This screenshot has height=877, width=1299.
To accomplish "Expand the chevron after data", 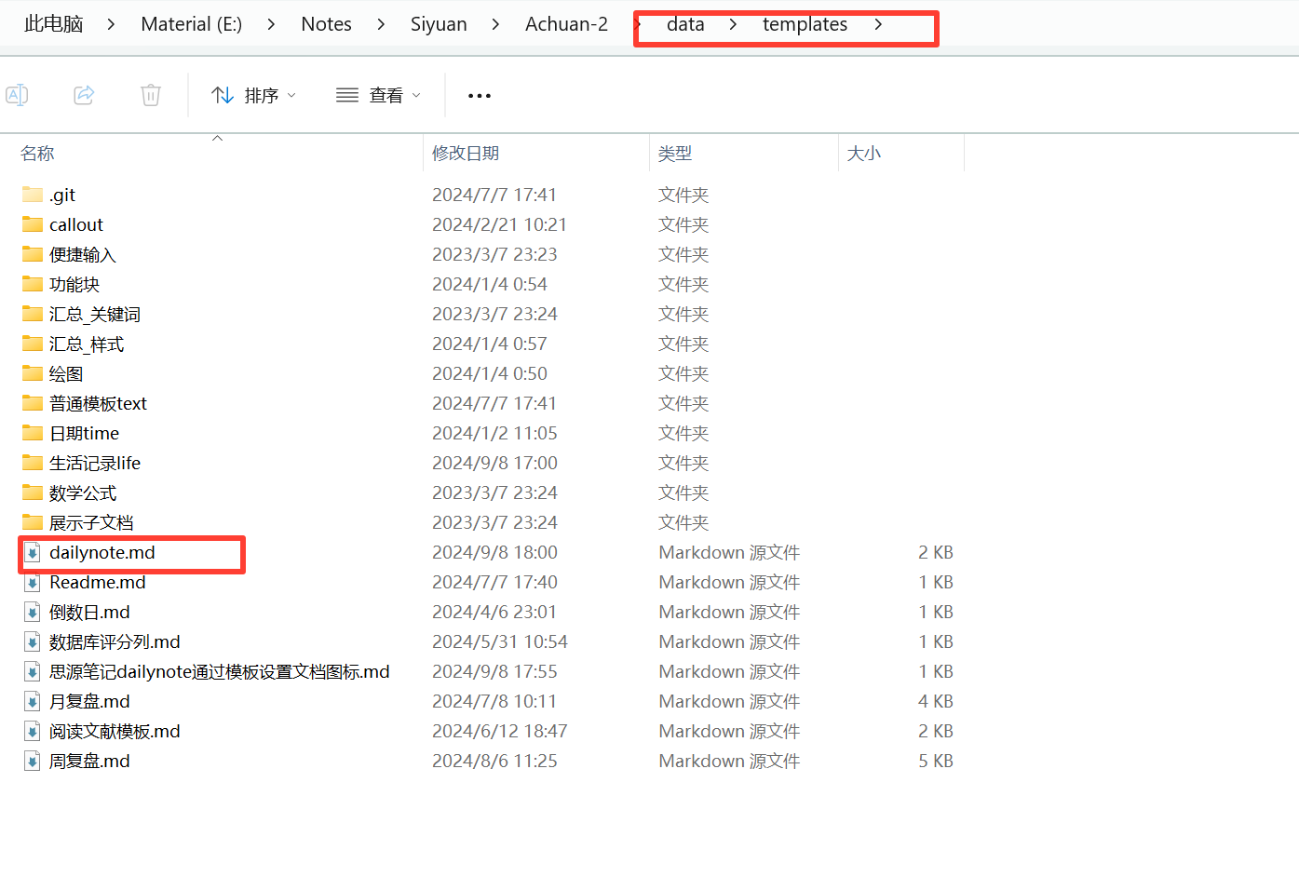I will [x=733, y=24].
